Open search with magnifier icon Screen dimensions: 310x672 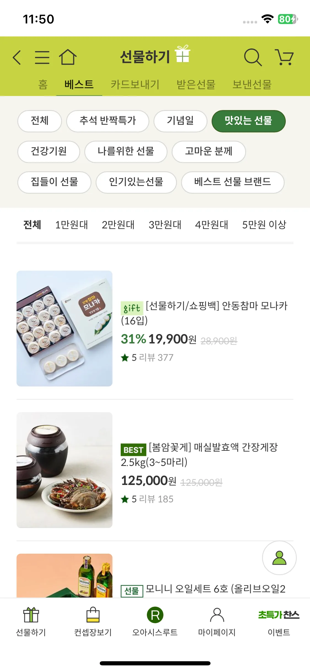pos(252,57)
